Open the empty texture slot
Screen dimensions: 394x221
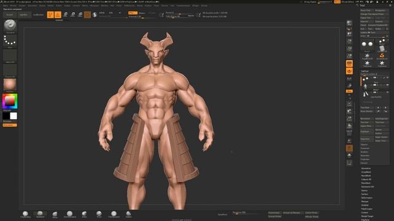tap(10, 71)
